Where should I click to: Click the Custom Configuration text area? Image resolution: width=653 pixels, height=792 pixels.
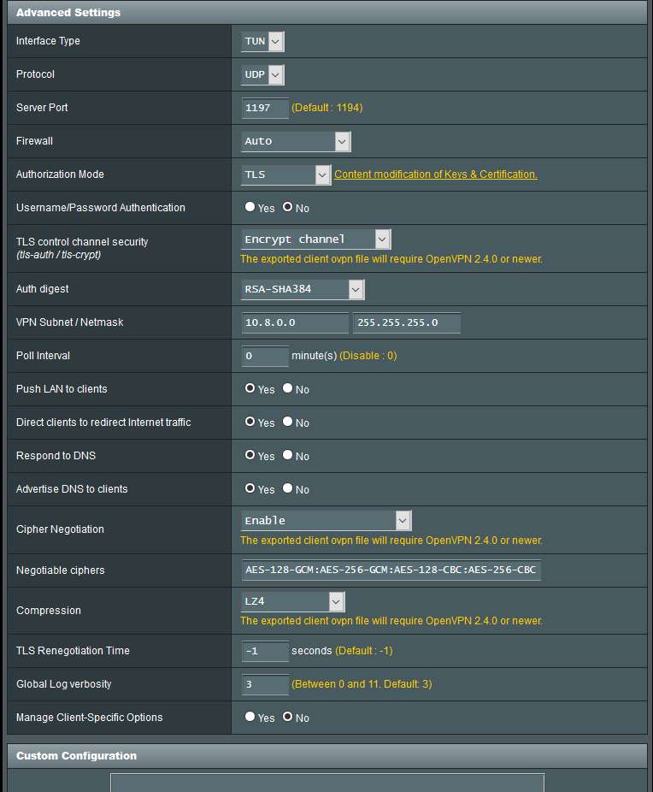click(327, 782)
